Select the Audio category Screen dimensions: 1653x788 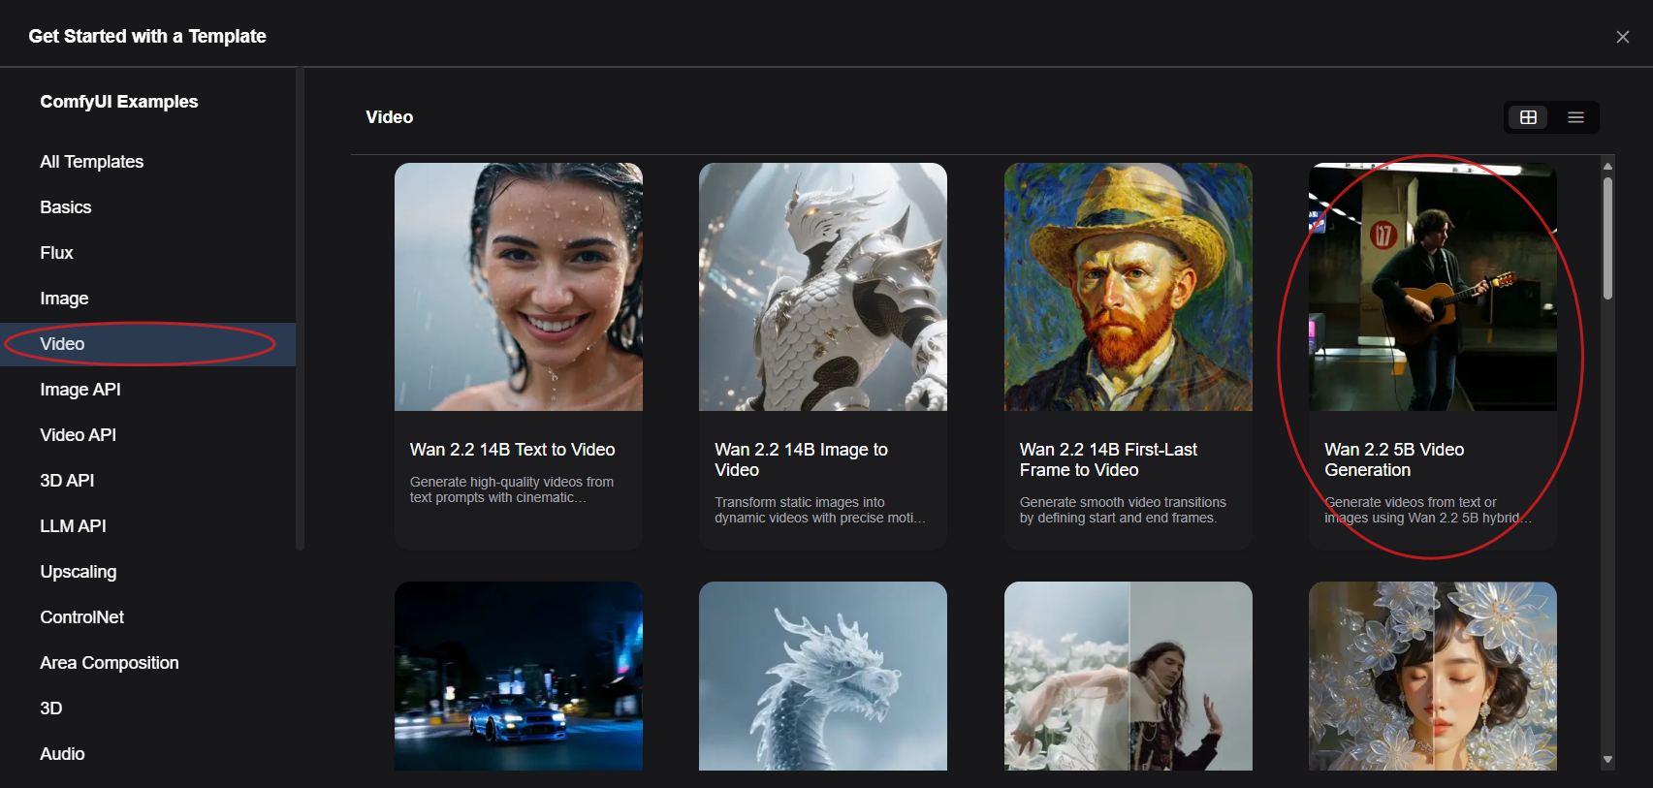tap(147, 754)
